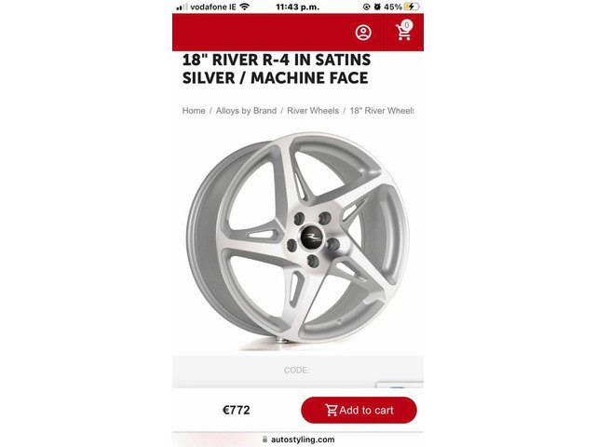Tap the padlock icon beside autostyling.com
The image size is (596, 447).
(264, 440)
